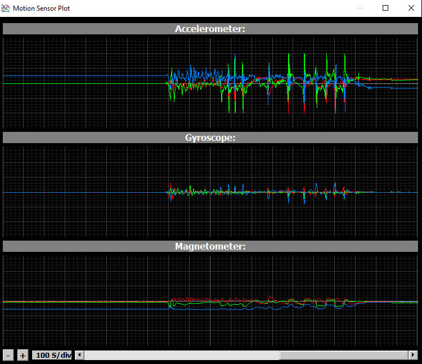Select the Accelerometer section header
422x364 pixels.
point(210,29)
